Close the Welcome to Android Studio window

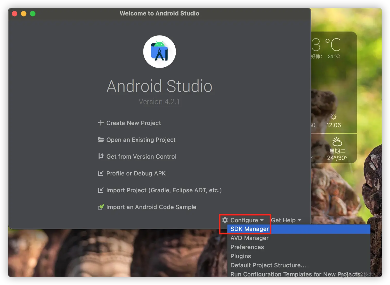(x=15, y=14)
